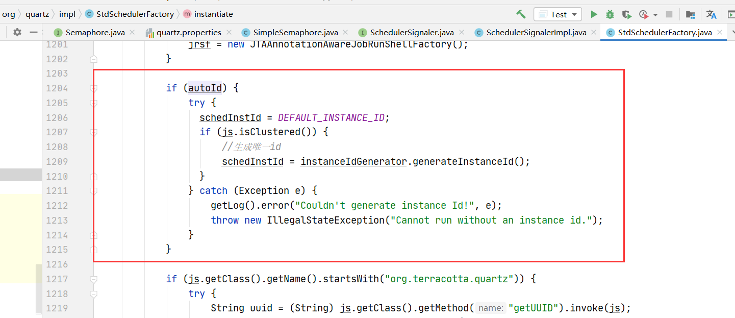Fold the catch block at line 1211
This screenshot has width=735, height=318.
coord(94,191)
